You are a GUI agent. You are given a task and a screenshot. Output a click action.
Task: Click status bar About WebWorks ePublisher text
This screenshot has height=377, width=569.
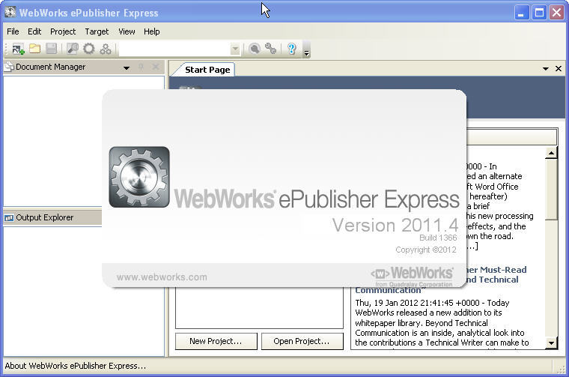[75, 366]
